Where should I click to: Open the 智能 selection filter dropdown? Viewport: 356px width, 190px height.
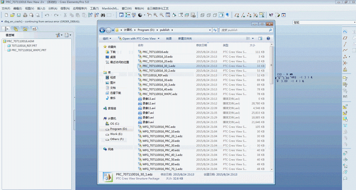tap(324, 23)
